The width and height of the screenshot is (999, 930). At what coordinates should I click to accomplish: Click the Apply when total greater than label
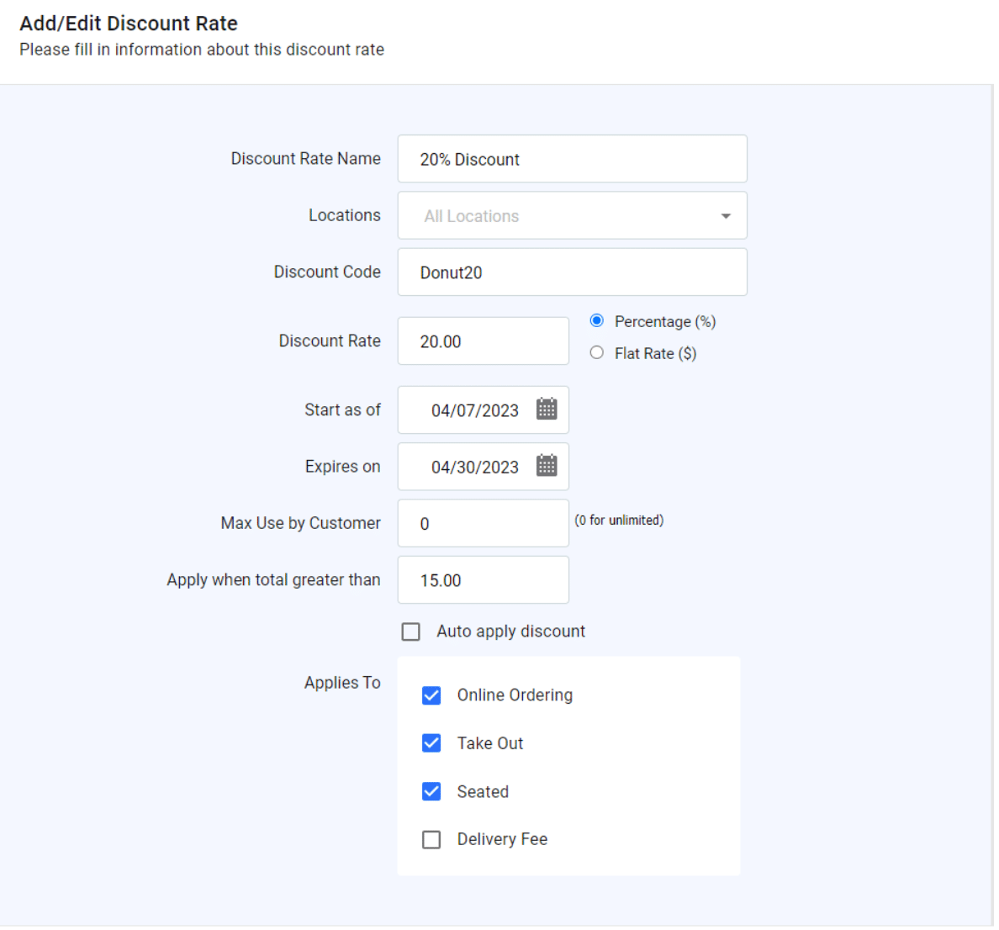(x=274, y=580)
